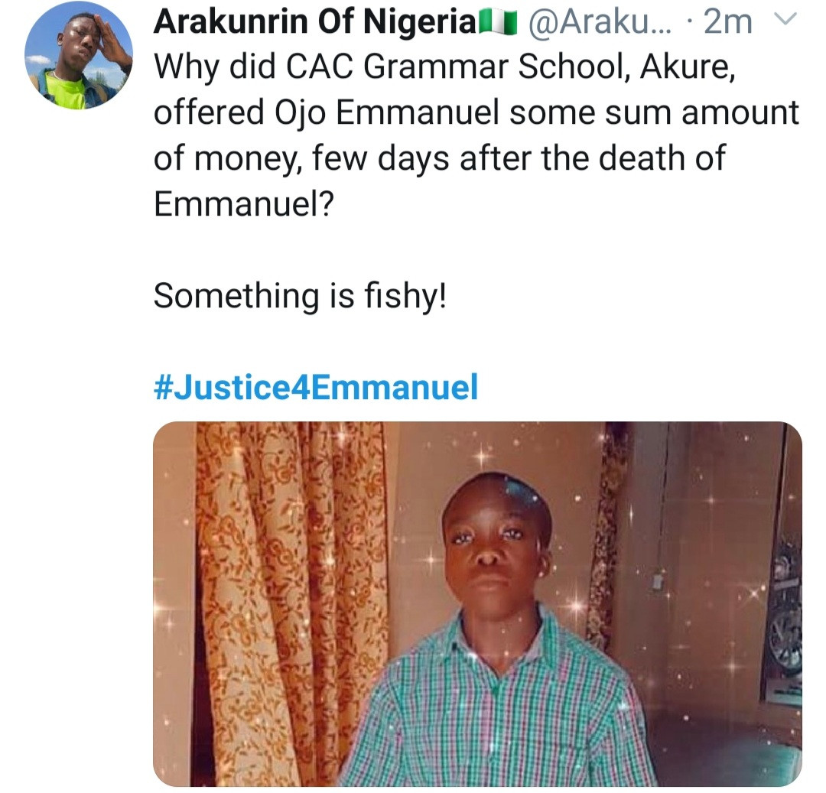Expand the tweet options chevron menu
The height and width of the screenshot is (793, 826).
click(x=785, y=20)
